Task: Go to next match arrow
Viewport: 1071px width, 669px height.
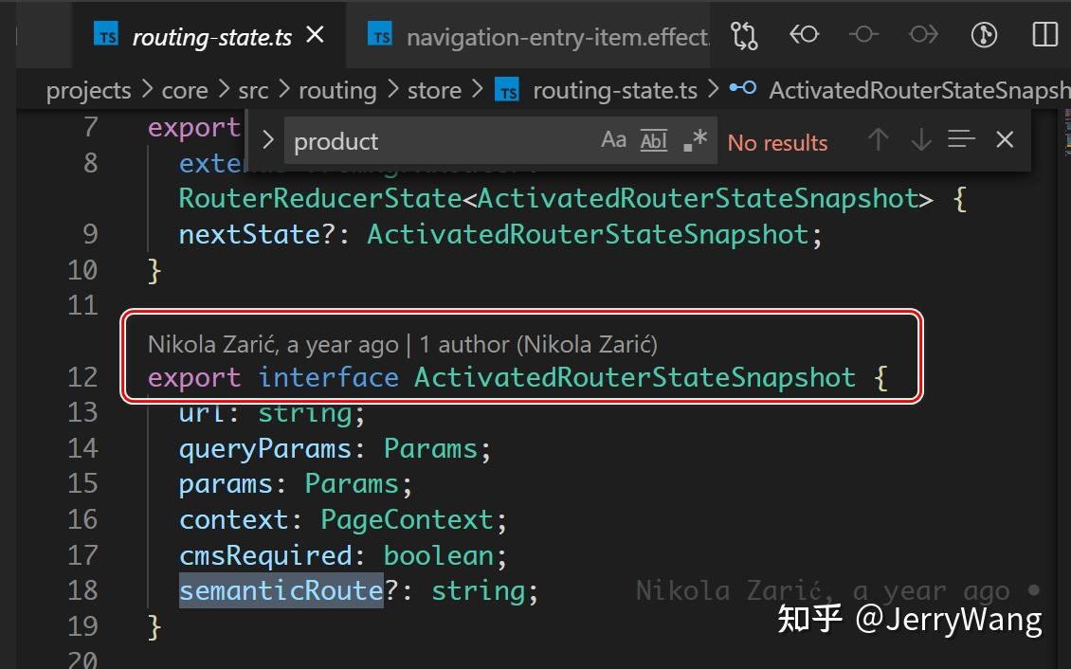Action: point(920,140)
